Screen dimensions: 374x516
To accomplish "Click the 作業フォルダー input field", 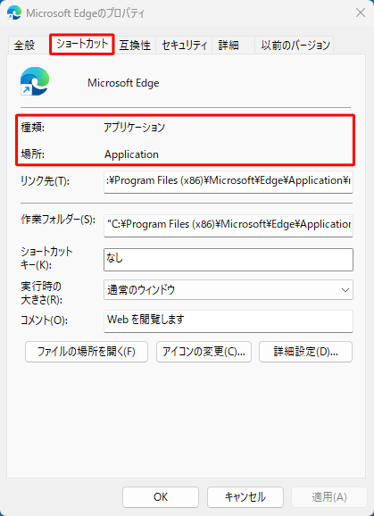I will (x=229, y=226).
